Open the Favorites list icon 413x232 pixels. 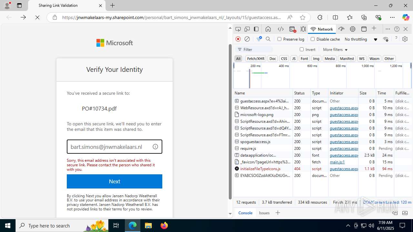point(350,17)
